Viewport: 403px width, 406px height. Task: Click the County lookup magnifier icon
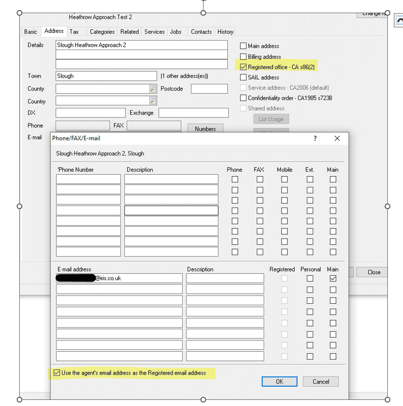[x=153, y=89]
